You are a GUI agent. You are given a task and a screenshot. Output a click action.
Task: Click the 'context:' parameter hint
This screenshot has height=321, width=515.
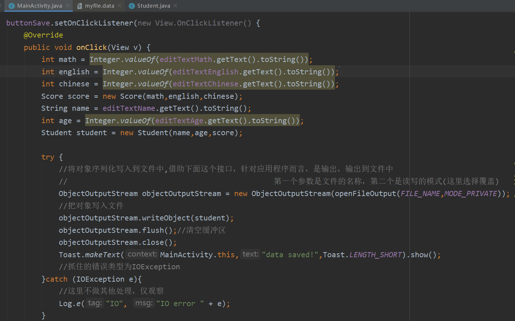142,254
